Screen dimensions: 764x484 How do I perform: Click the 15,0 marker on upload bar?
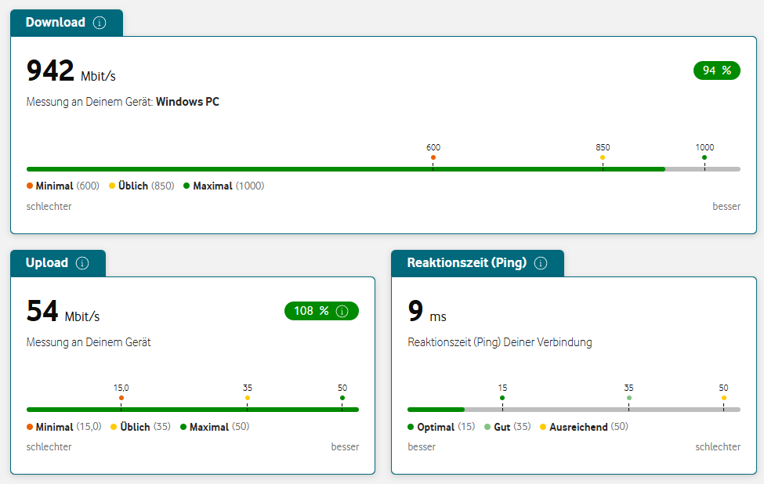click(x=121, y=398)
